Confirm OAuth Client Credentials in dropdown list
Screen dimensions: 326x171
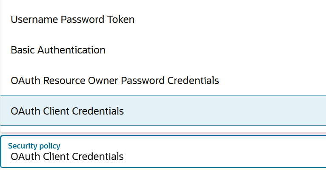pos(67,111)
